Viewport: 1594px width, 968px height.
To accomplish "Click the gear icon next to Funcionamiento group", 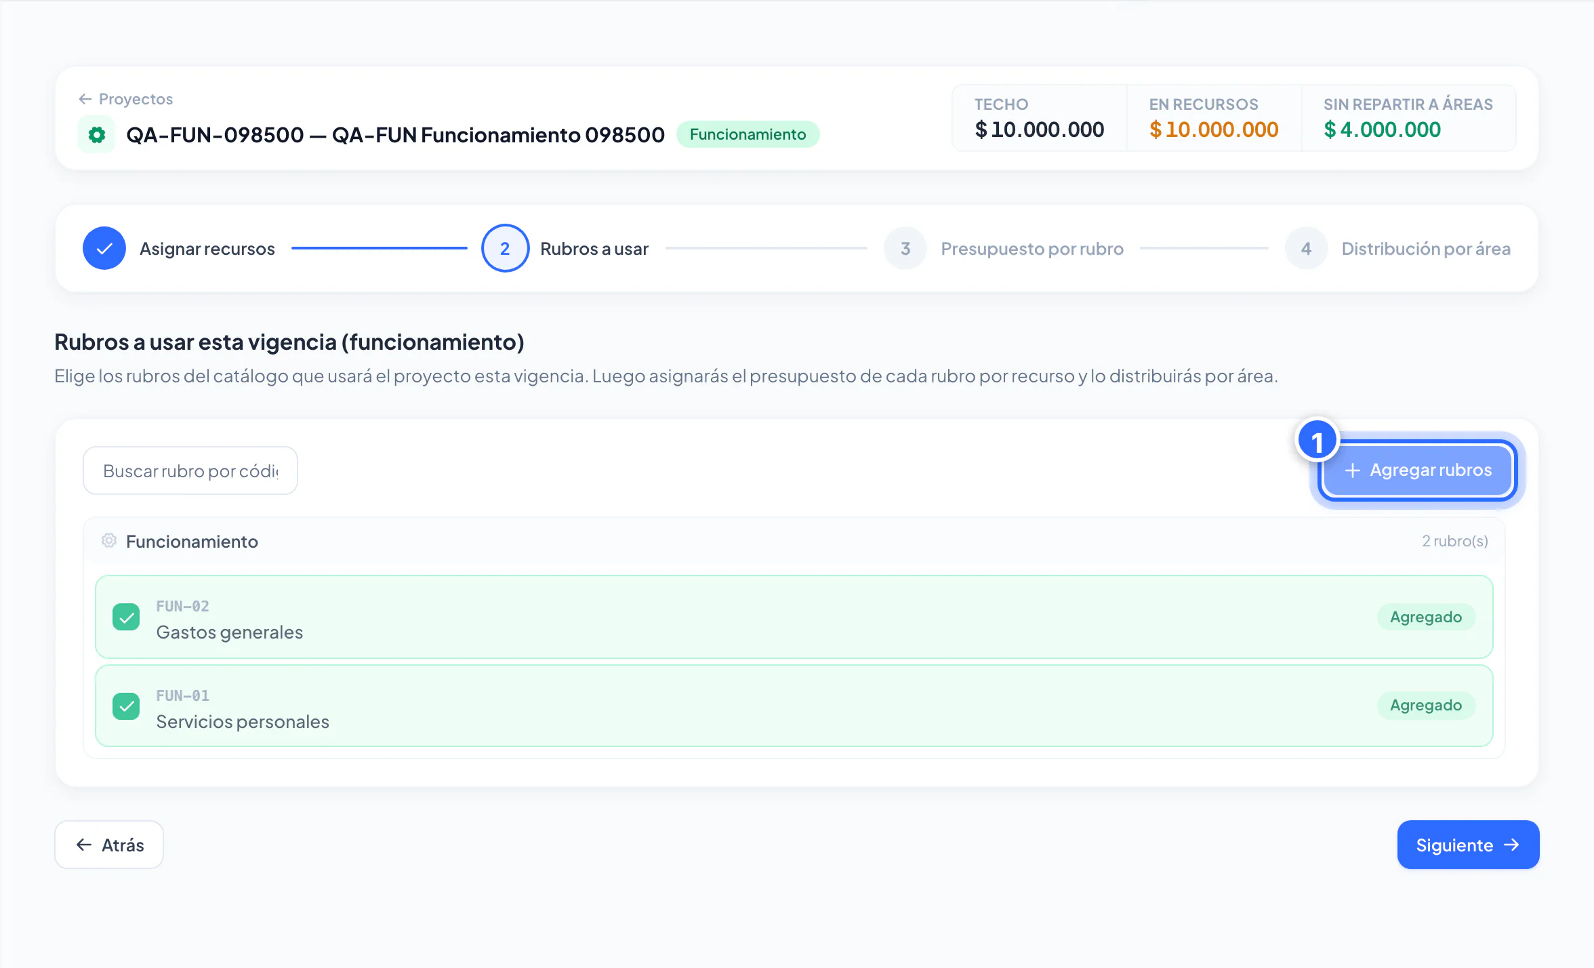I will [108, 540].
